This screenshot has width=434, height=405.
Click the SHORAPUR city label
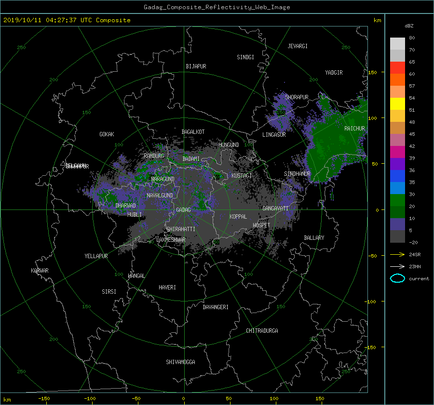tap(297, 97)
